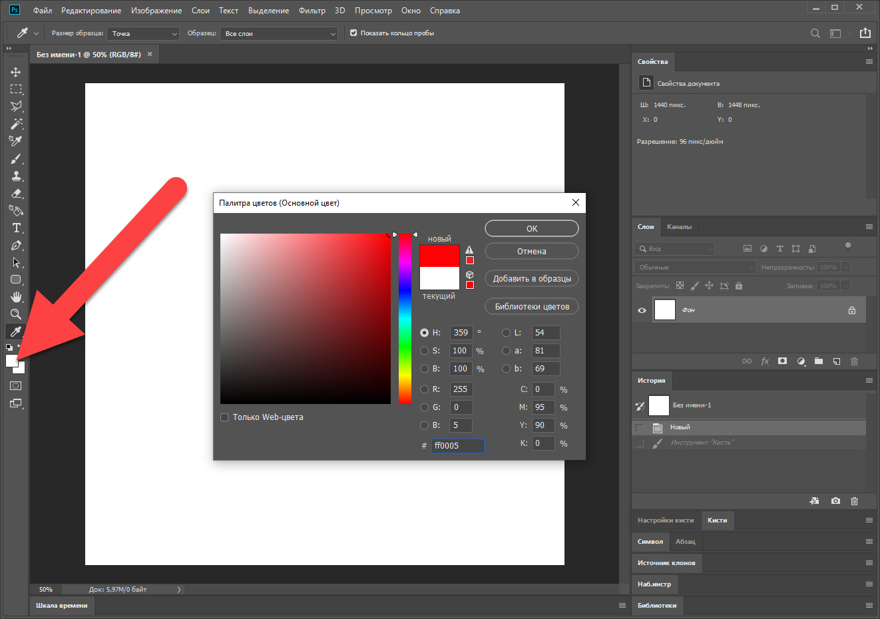Reset default foreground and background colors

9,347
